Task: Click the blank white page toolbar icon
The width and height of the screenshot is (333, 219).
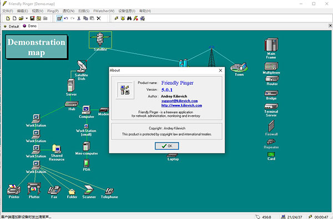Action: coord(14,18)
